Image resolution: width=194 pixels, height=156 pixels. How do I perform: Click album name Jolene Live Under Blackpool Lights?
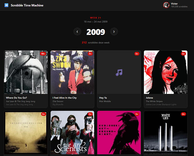[161, 105]
